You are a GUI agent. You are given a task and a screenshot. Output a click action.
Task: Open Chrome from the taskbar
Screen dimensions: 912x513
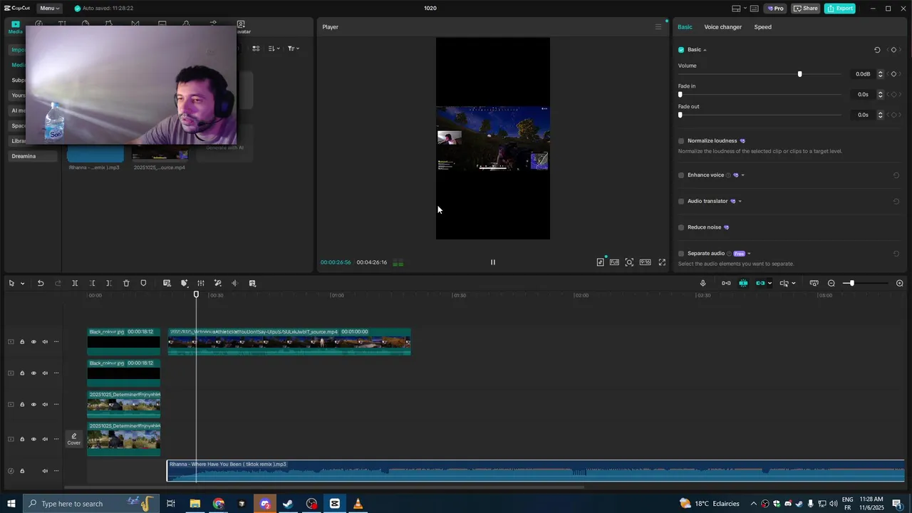pyautogui.click(x=218, y=504)
